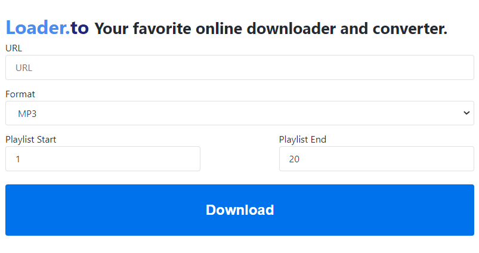Screen dimensions: 479x253
Task: Place cursor on value 1 in Playlist Start
Action: 18,159
